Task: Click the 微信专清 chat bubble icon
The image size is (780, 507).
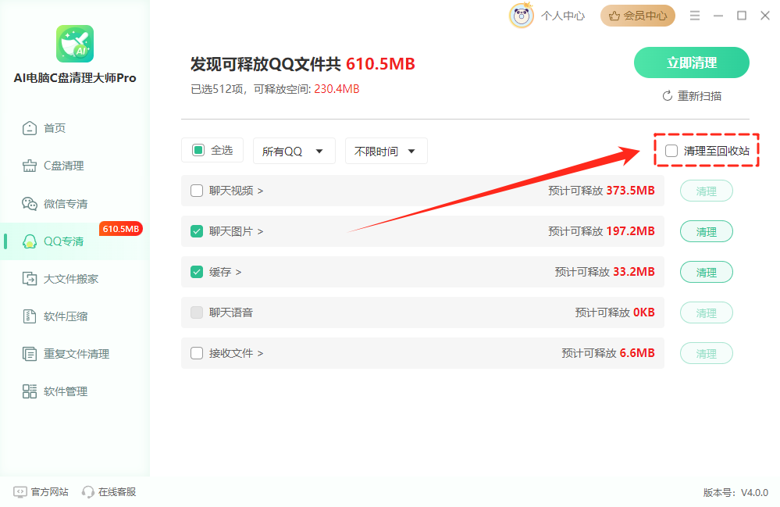Action: 30,203
